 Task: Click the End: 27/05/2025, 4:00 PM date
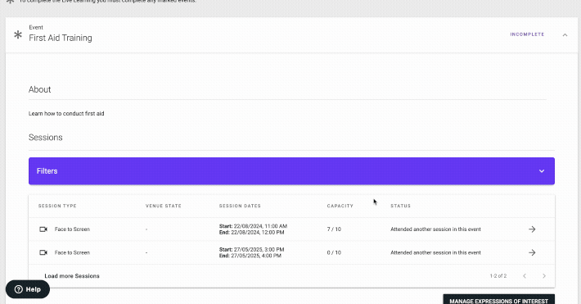[x=250, y=256]
